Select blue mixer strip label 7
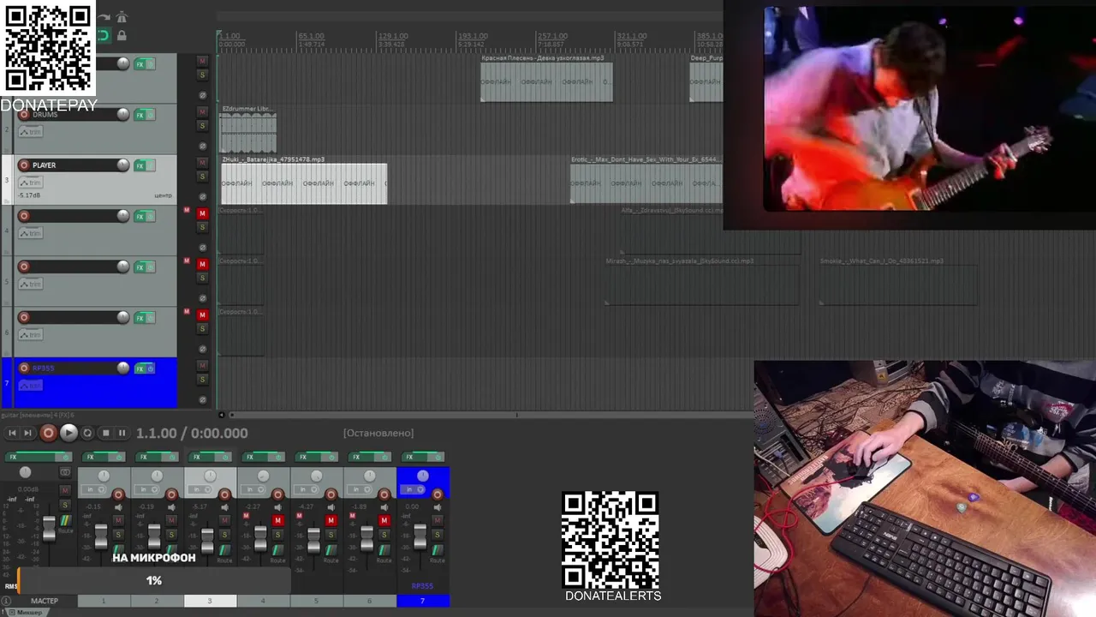This screenshot has width=1096, height=617. tap(422, 601)
